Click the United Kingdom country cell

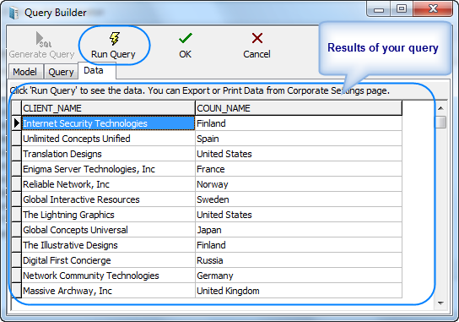299,291
